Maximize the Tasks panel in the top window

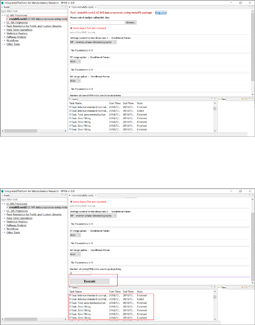(x=215, y=98)
